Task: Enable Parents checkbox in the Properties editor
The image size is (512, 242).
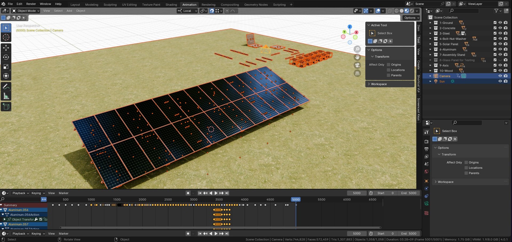Action: 466,173
